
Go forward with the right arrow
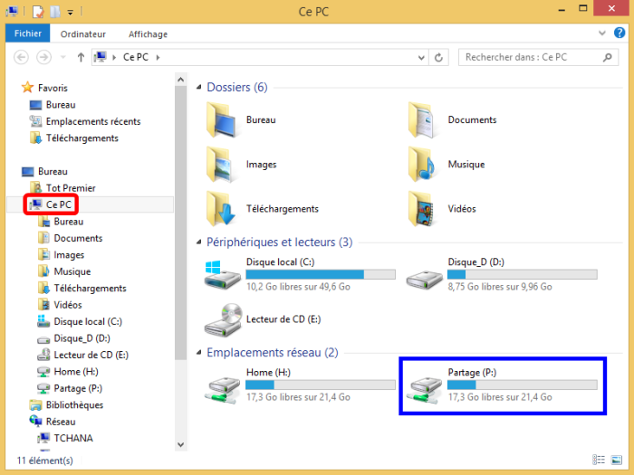tap(43, 57)
